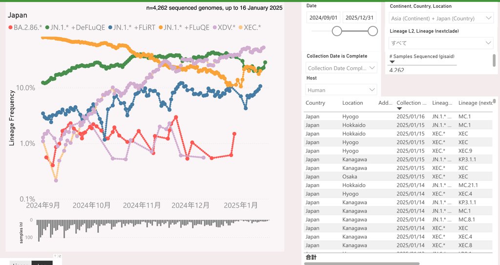Click the right handle of the Date slider
The width and height of the screenshot is (500, 265).
coord(373,31)
